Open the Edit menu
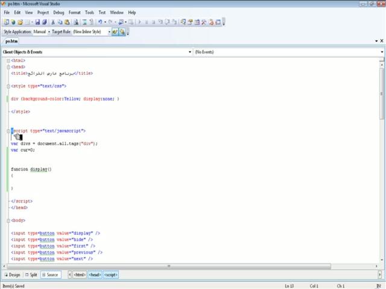Screen dimensions: 386x289 [17, 12]
